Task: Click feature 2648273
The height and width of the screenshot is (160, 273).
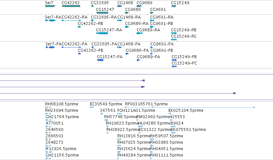Action: tap(48, 146)
